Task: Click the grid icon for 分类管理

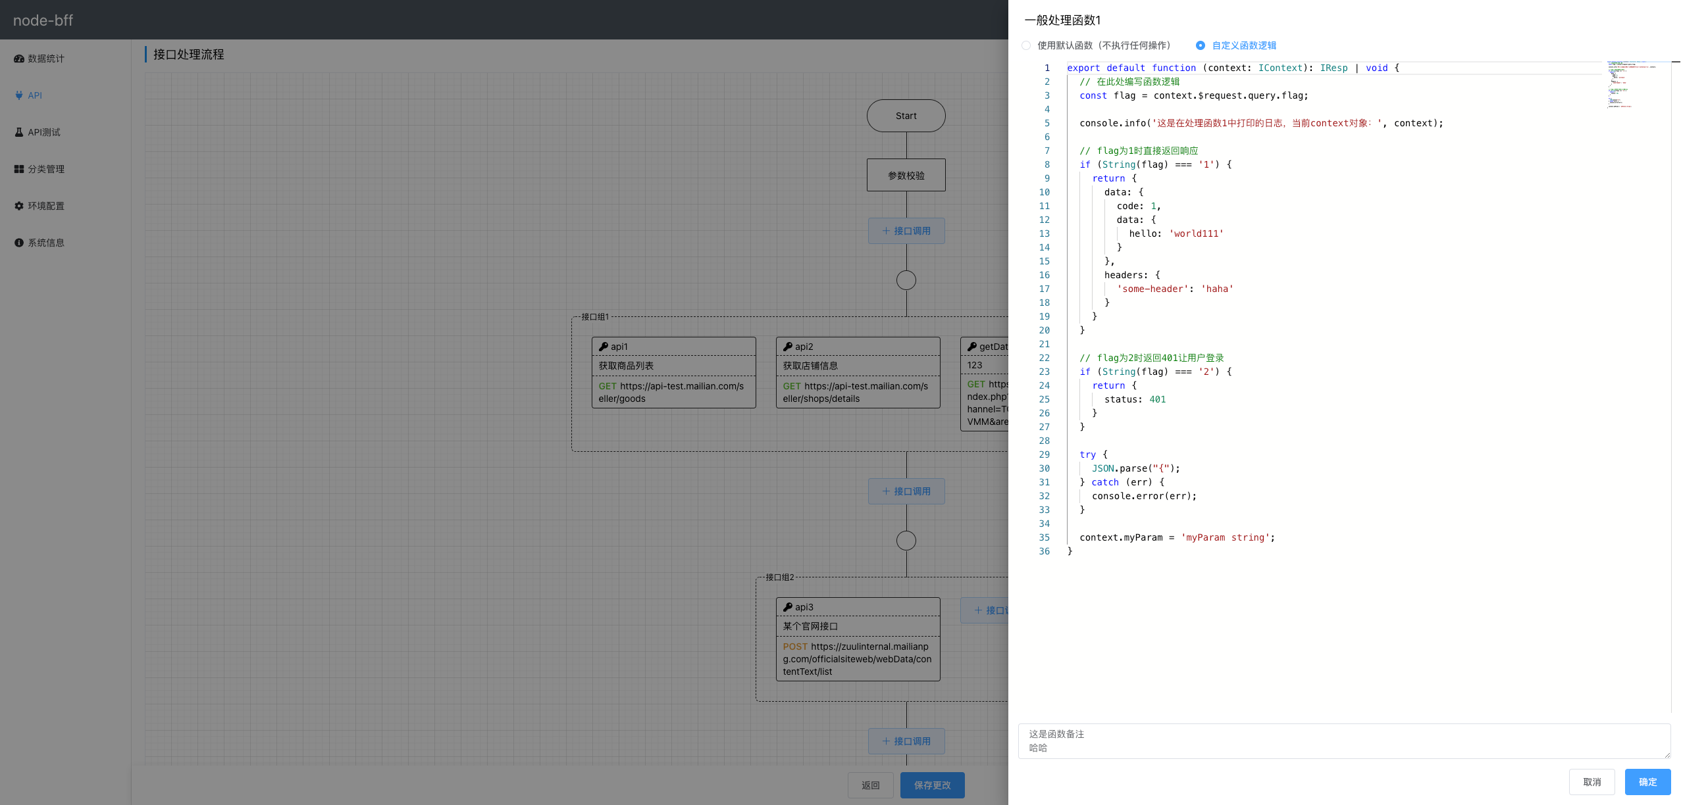Action: (x=19, y=169)
